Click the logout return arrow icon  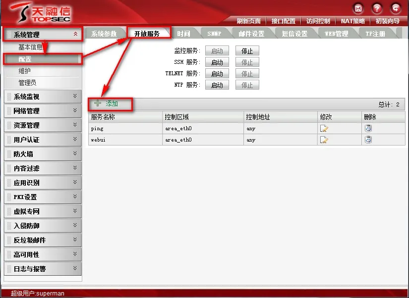pos(396,8)
